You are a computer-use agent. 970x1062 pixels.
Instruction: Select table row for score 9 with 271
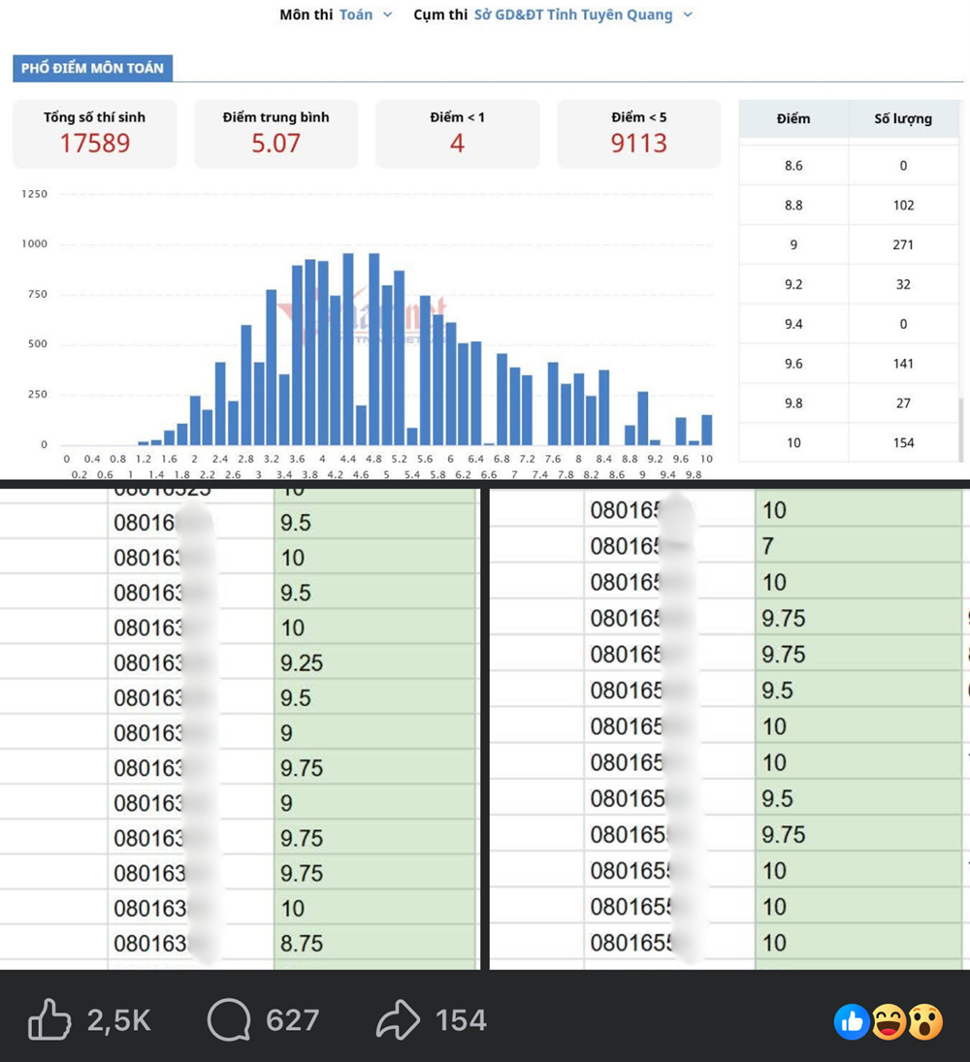tap(848, 244)
